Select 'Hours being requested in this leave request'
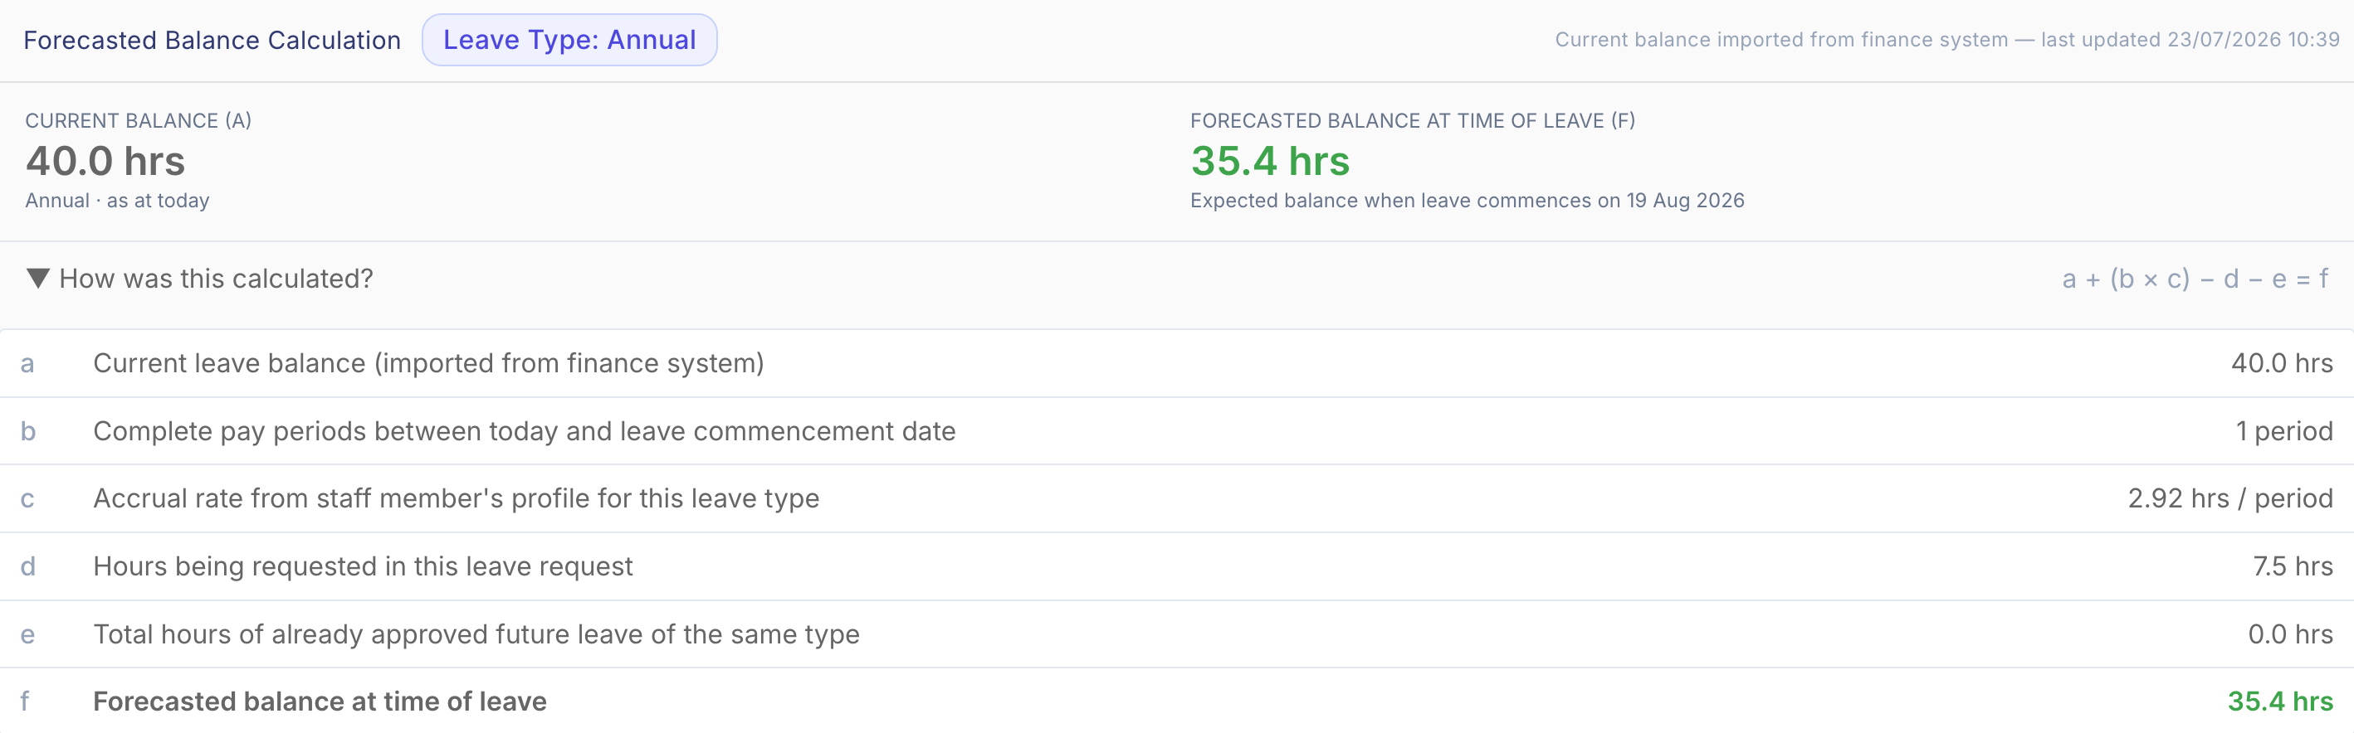2354x733 pixels. [363, 566]
